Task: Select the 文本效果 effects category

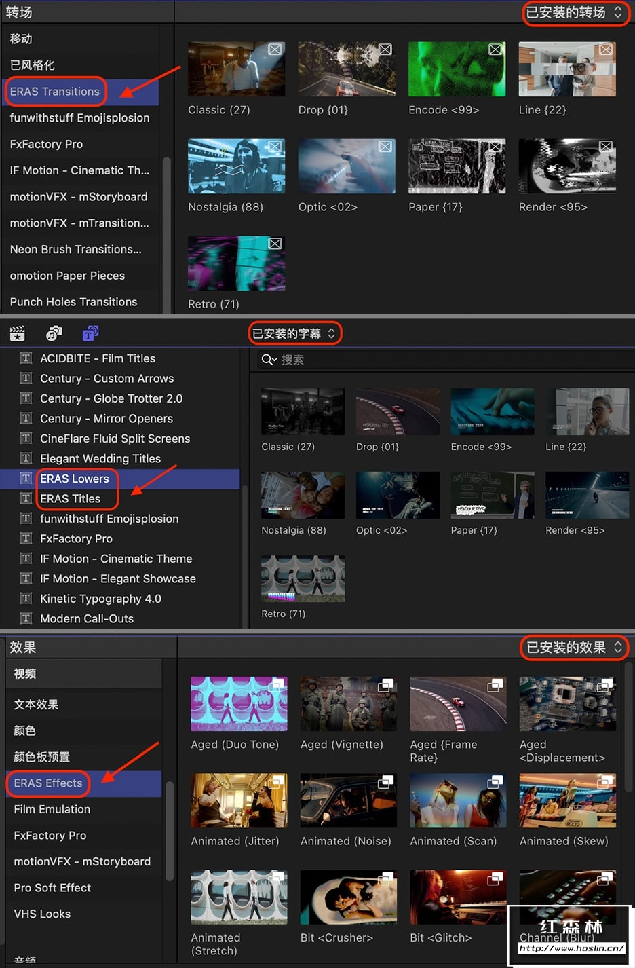Action: tap(84, 705)
